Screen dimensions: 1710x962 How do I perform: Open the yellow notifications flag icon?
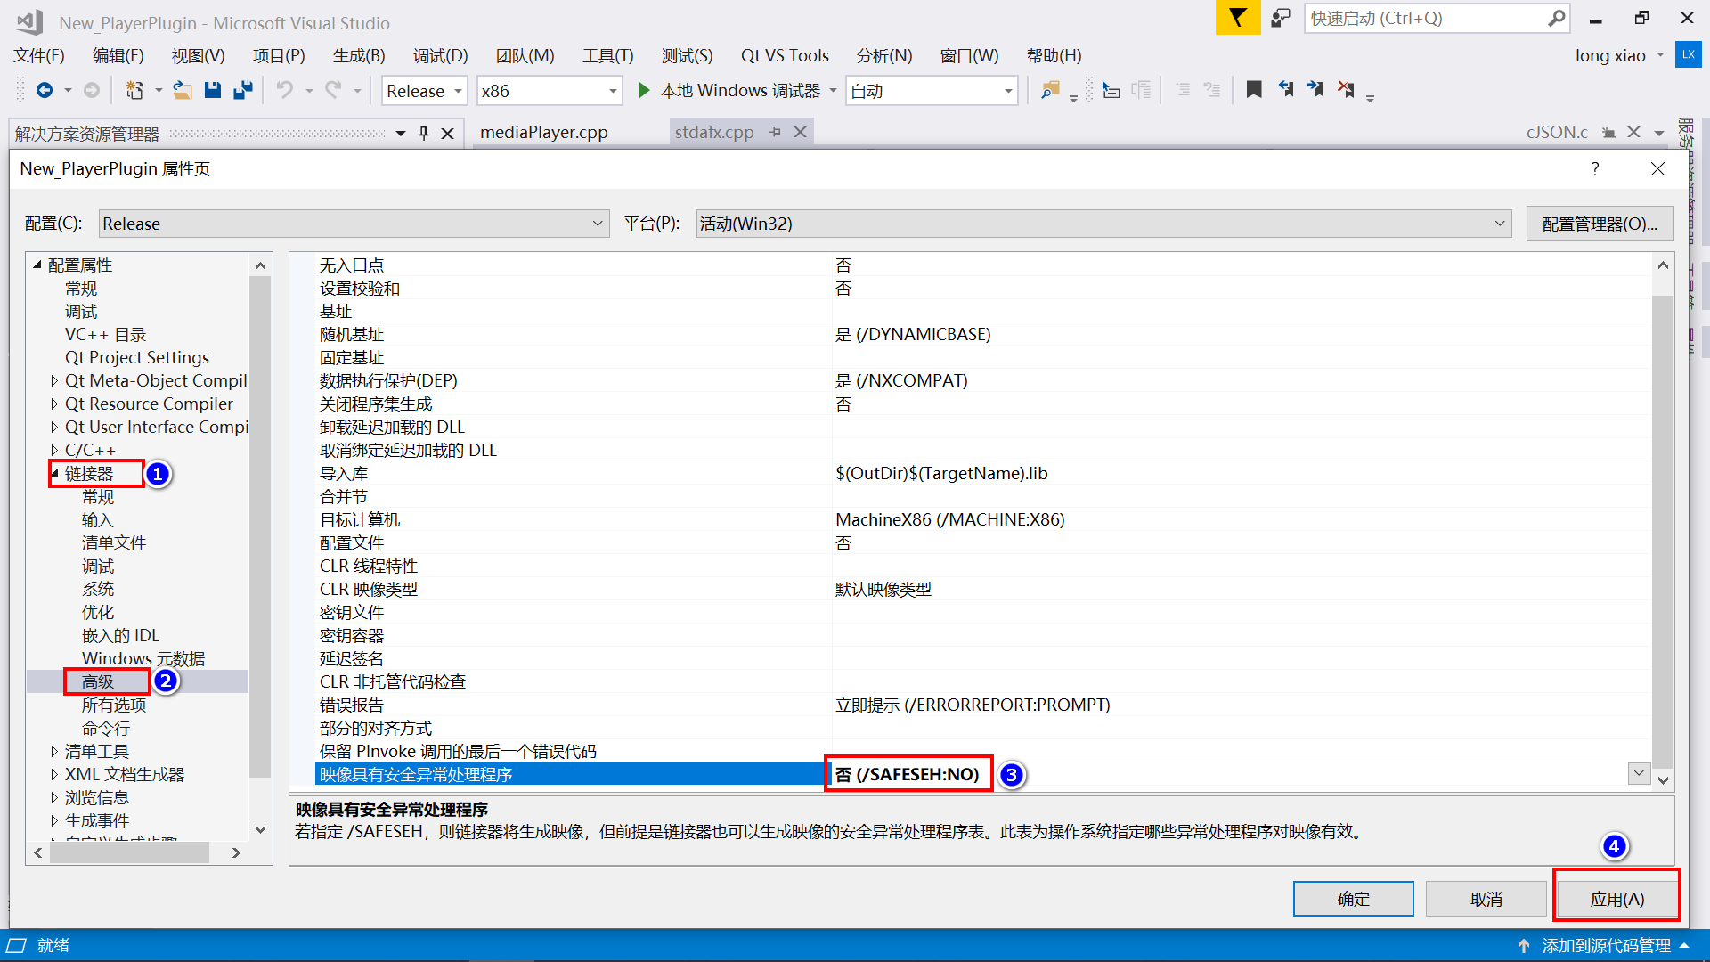click(1237, 18)
